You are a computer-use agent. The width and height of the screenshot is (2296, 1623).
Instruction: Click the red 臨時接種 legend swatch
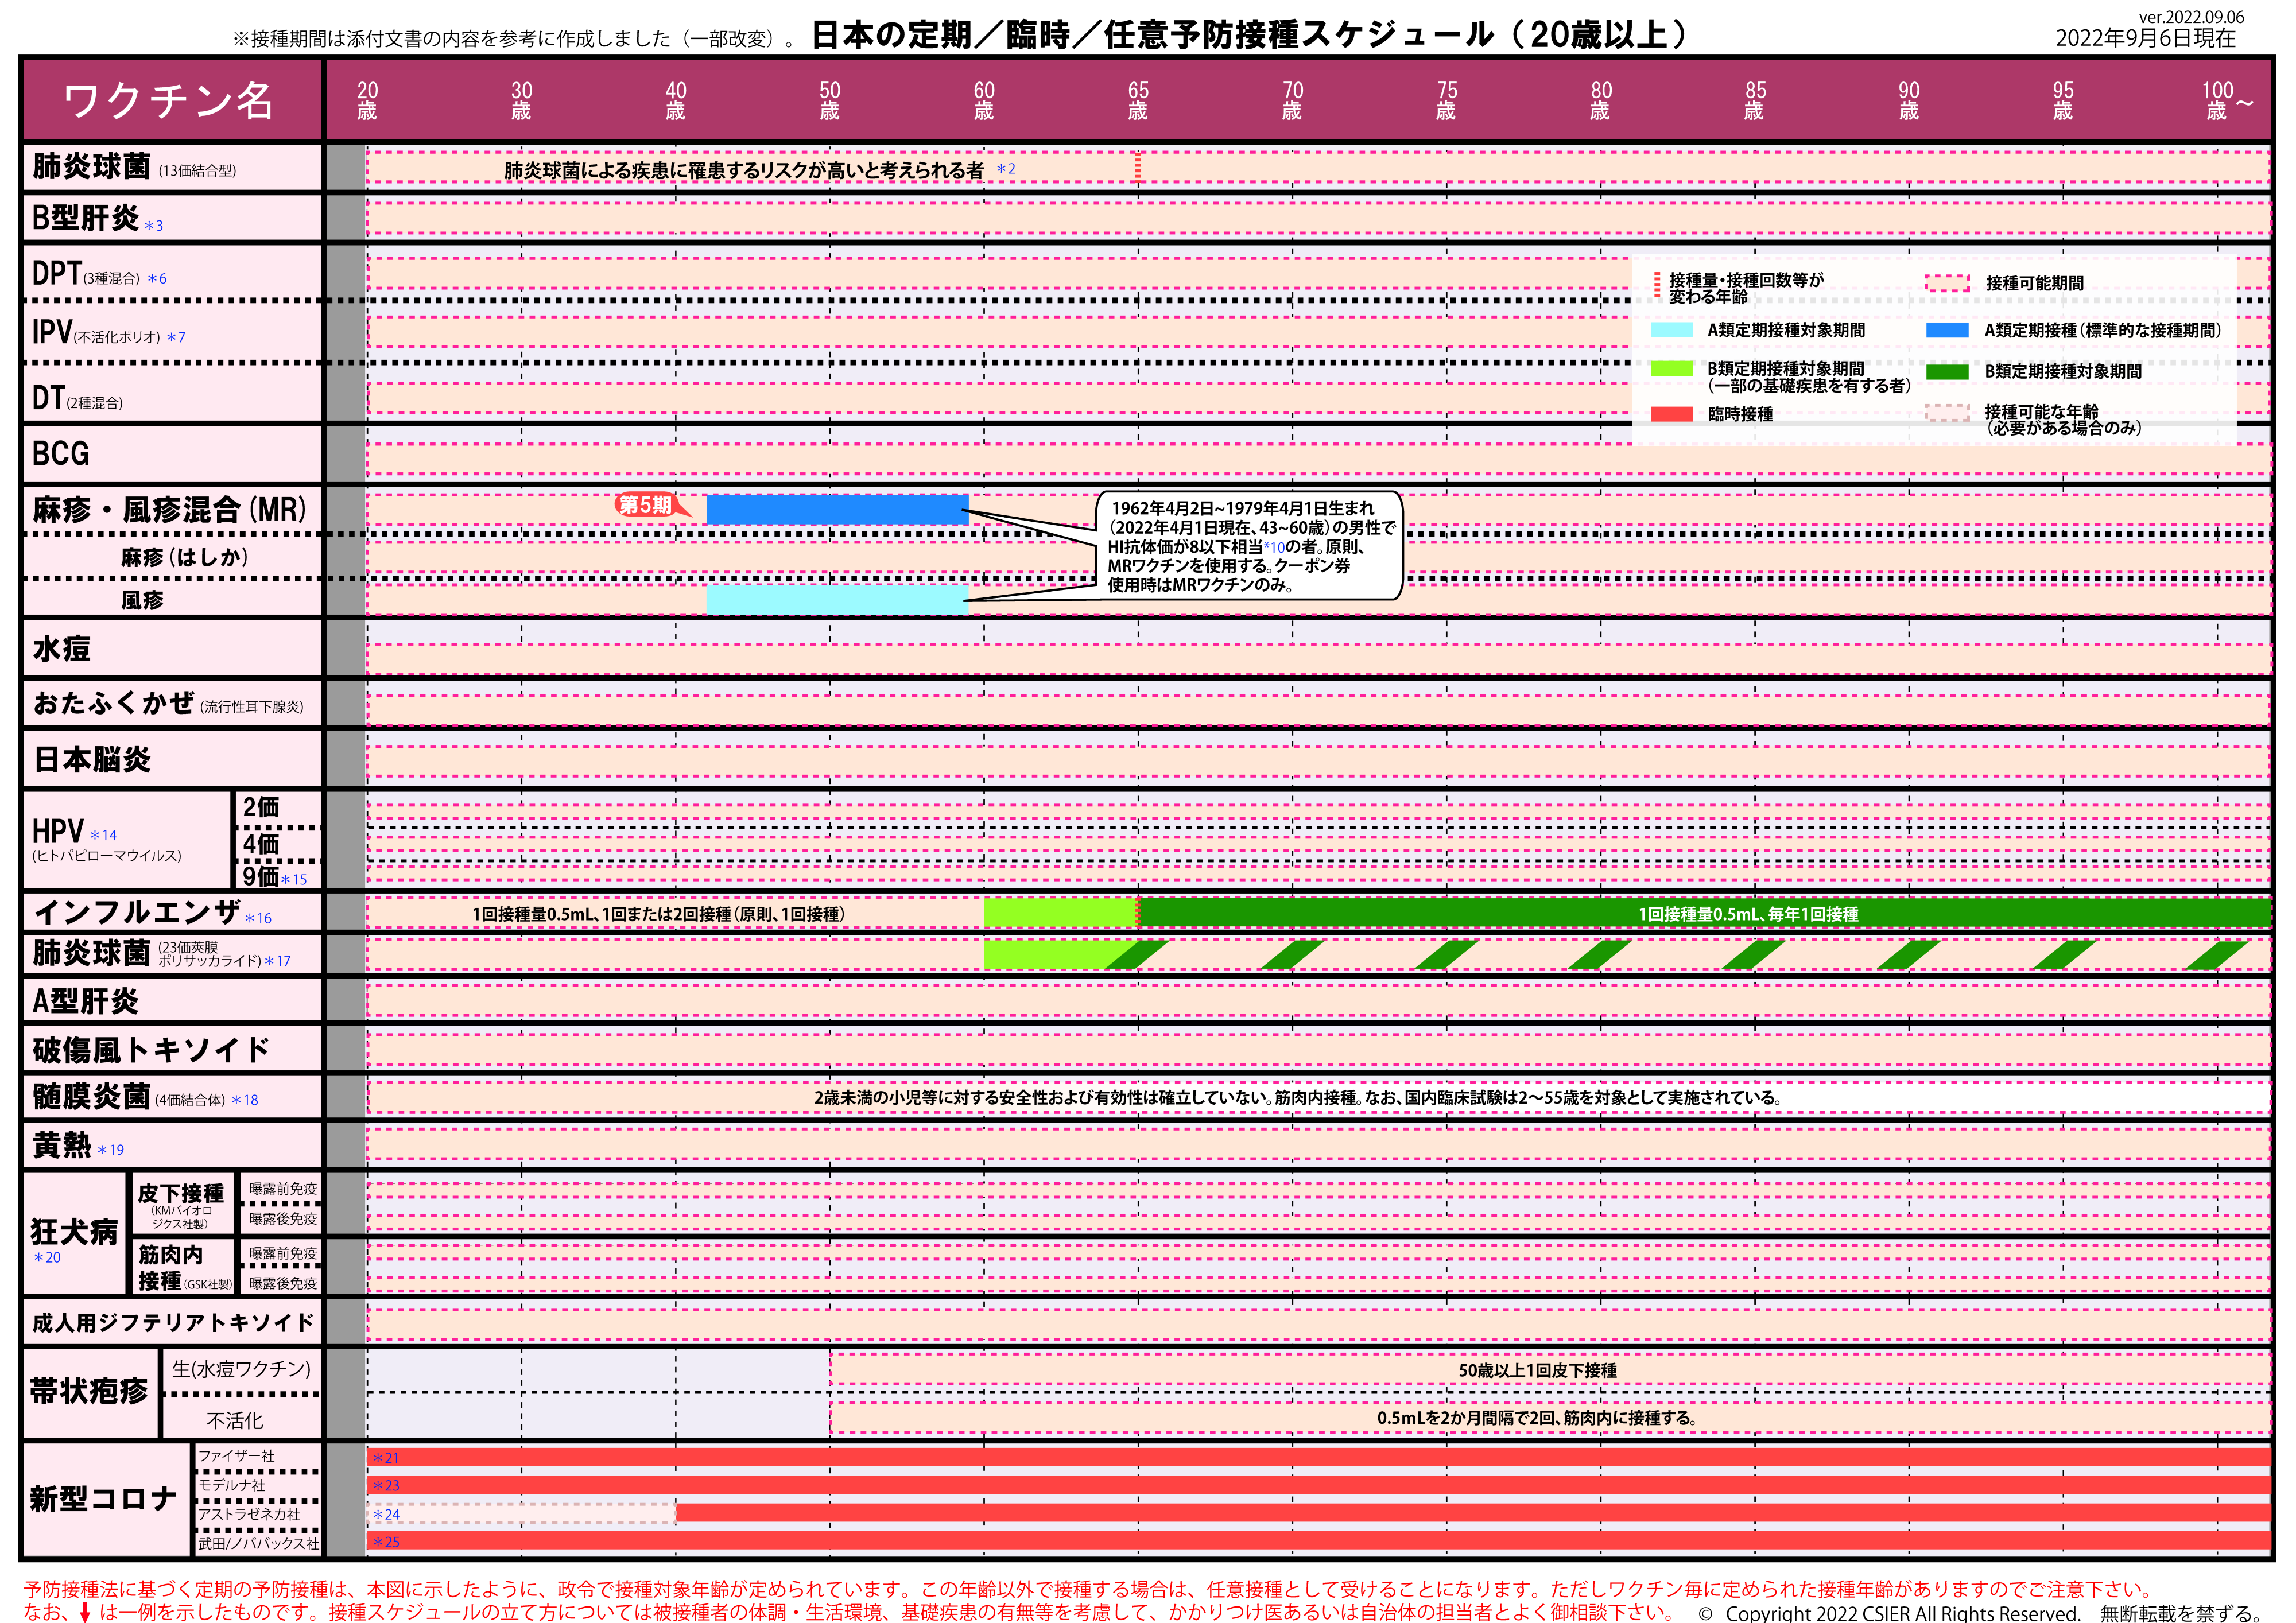coord(1671,414)
